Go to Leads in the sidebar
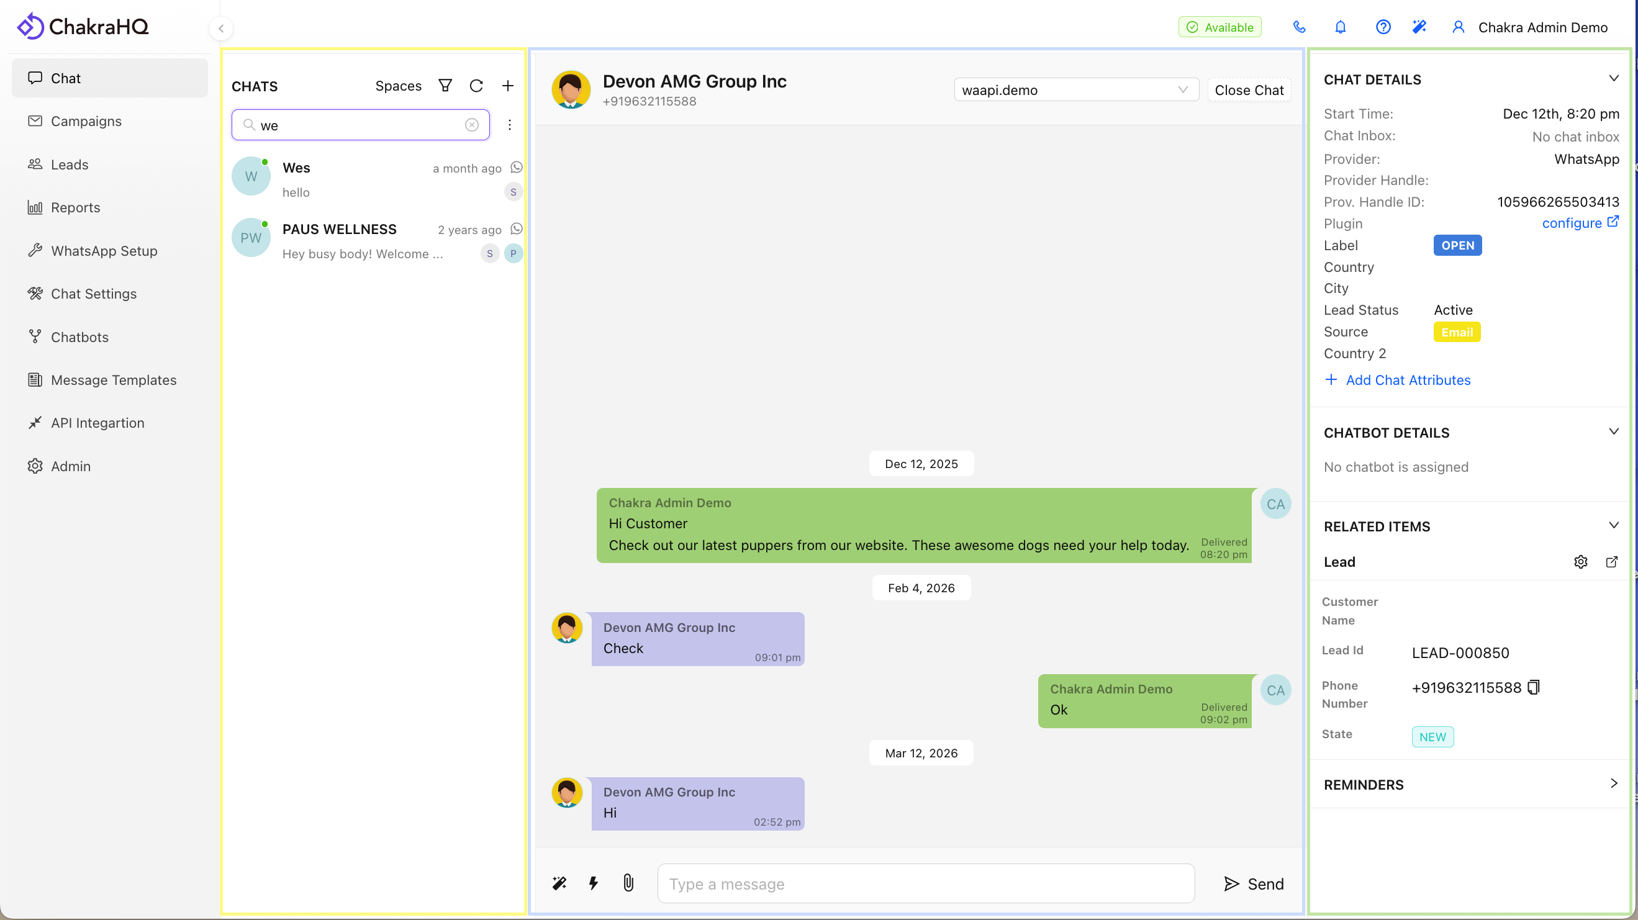The image size is (1638, 920). [70, 164]
